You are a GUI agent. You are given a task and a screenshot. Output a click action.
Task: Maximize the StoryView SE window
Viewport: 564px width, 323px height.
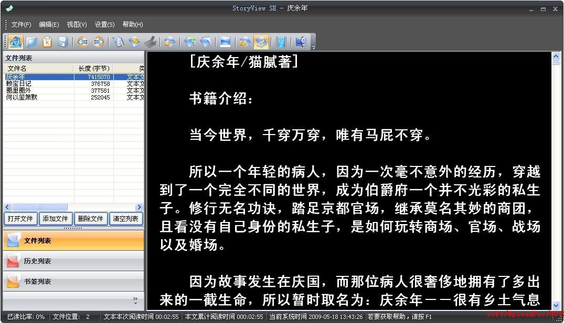[543, 9]
